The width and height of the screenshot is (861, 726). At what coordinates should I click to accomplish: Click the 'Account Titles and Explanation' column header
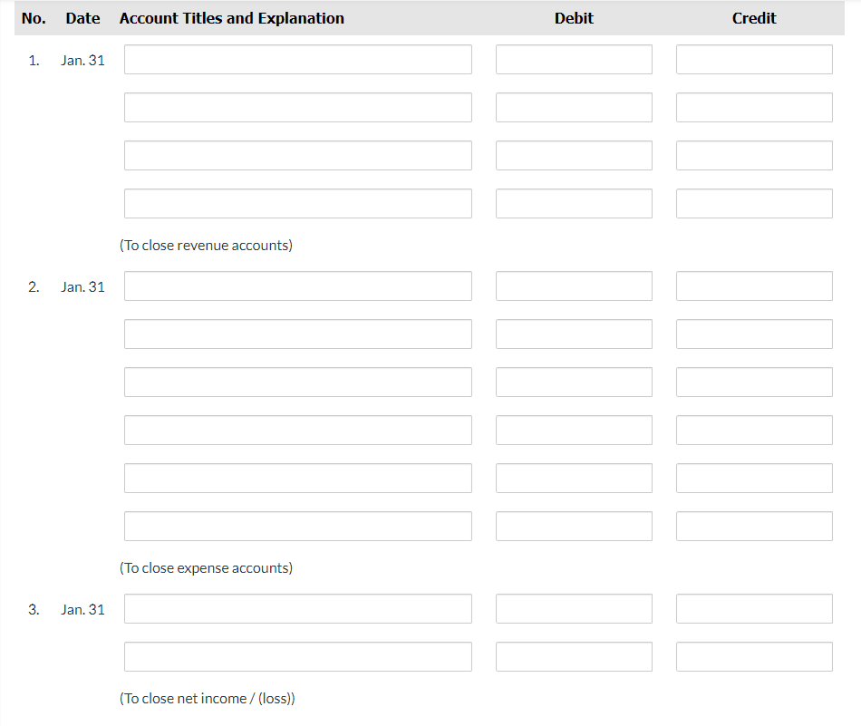pos(232,18)
